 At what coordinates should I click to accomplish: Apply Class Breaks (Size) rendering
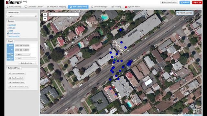pyautogui.click(x=16, y=78)
